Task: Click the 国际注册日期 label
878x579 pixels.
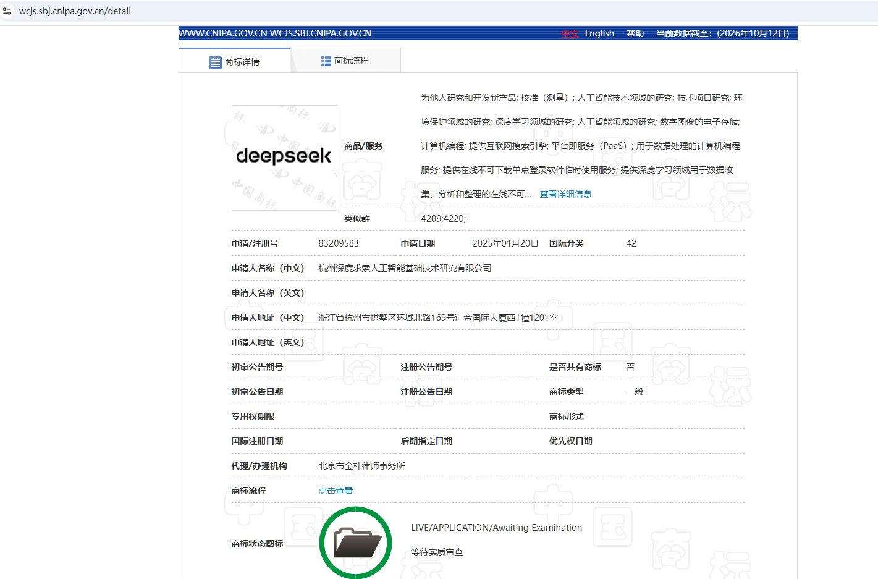Action: click(257, 441)
